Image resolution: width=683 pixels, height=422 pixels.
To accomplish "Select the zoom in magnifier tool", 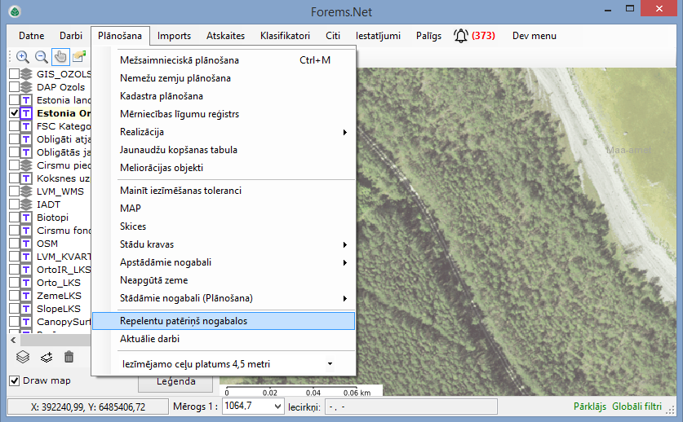I will [23, 56].
